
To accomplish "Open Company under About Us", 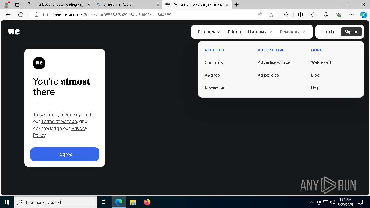I will tap(214, 62).
